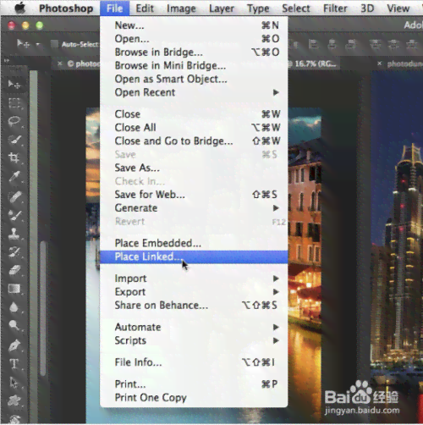Viewport: 423px width, 425px height.
Task: Choose Close All
Action: (x=194, y=128)
